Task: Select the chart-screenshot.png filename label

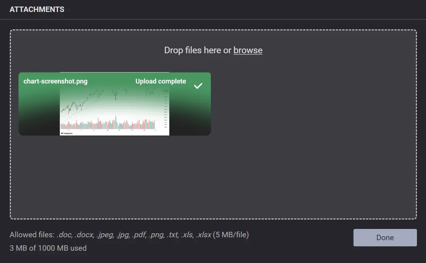Action: (x=55, y=81)
